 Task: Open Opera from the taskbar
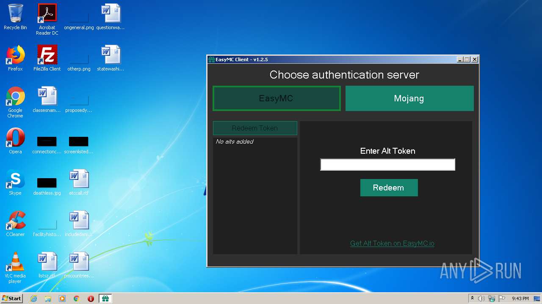point(91,299)
